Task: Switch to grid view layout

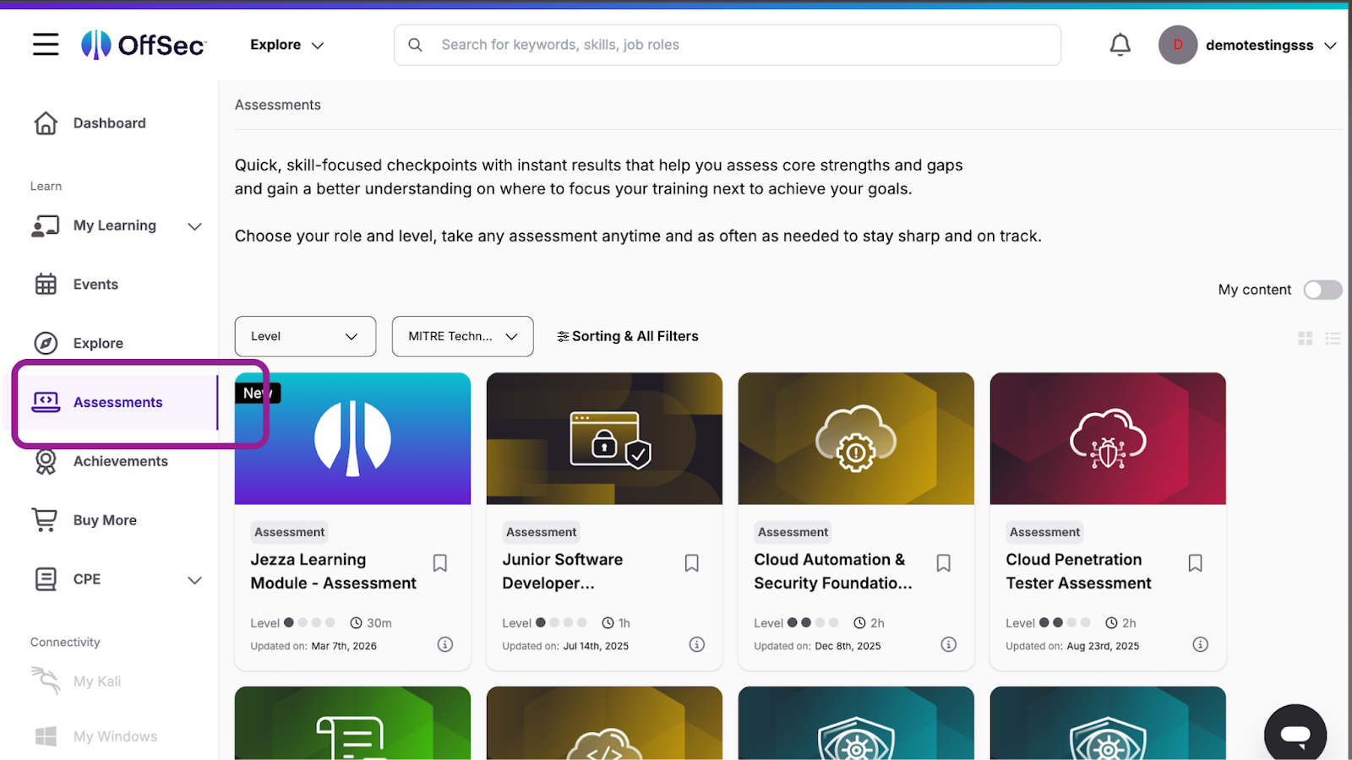Action: [x=1305, y=339]
